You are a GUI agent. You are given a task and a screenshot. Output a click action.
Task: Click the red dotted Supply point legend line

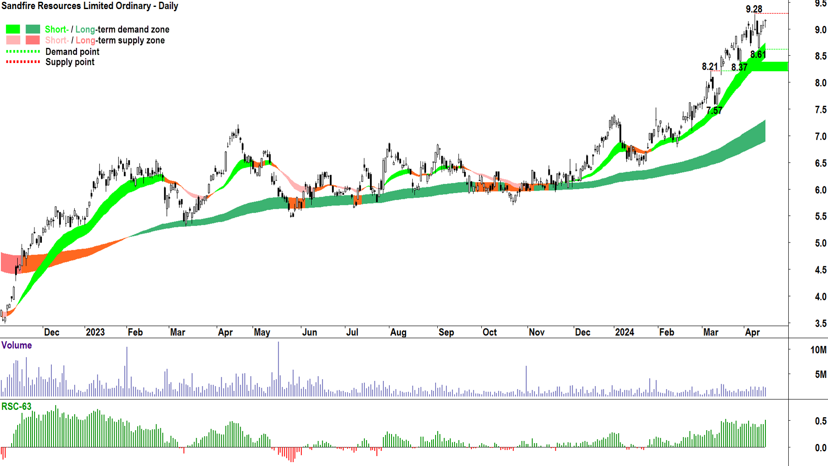pos(23,62)
